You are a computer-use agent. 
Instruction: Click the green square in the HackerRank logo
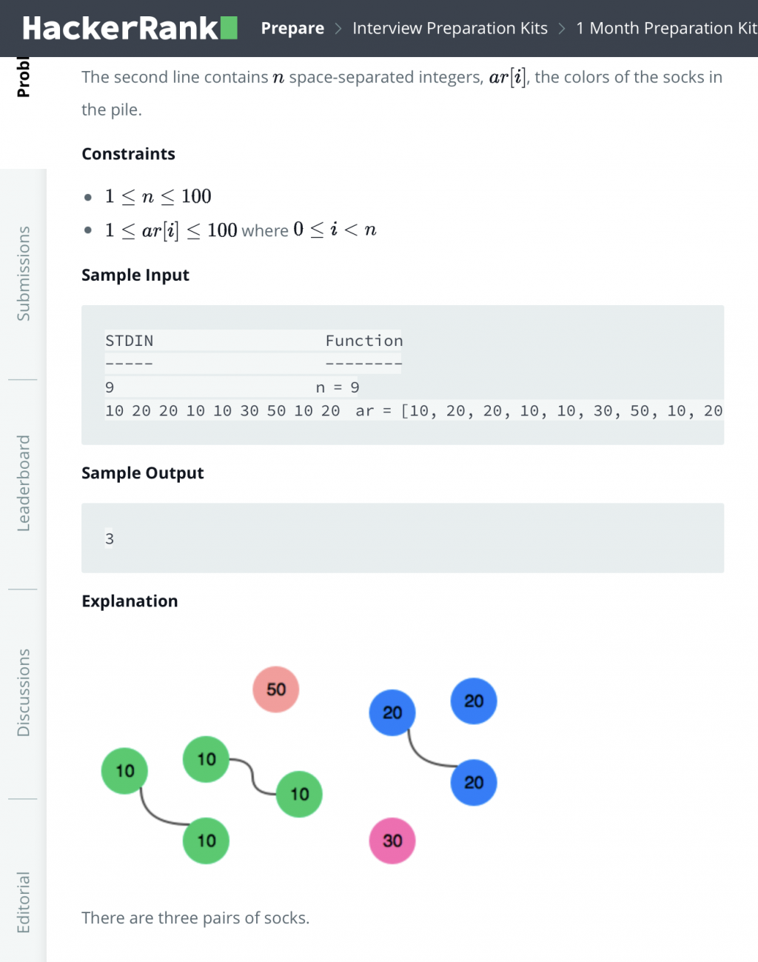229,28
